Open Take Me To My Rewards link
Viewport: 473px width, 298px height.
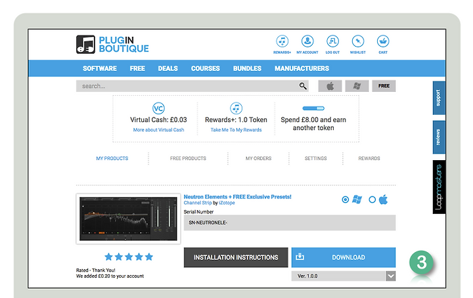[236, 130]
